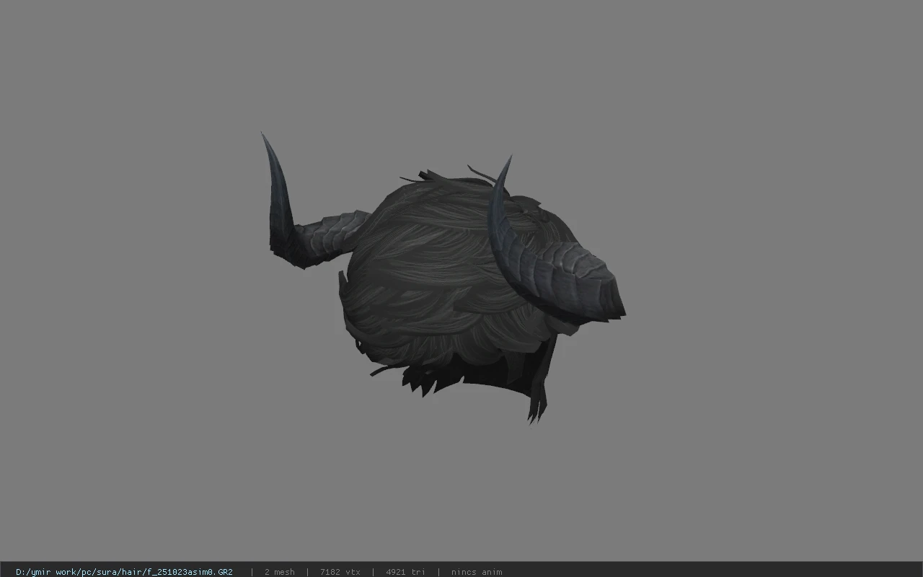Image resolution: width=923 pixels, height=577 pixels.
Task: Click the file path D:/ymir work/pc/sura/hair/f_251023asim0.GR2
Action: tap(124, 572)
